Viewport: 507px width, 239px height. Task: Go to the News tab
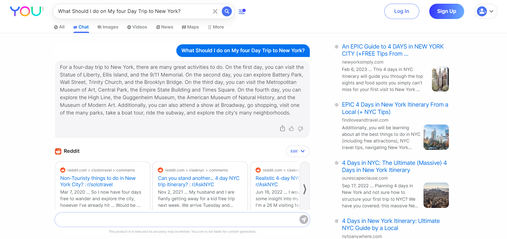pos(164,27)
